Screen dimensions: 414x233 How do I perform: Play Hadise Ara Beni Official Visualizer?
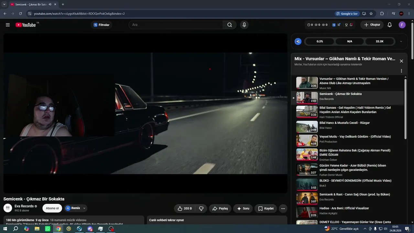point(344,208)
